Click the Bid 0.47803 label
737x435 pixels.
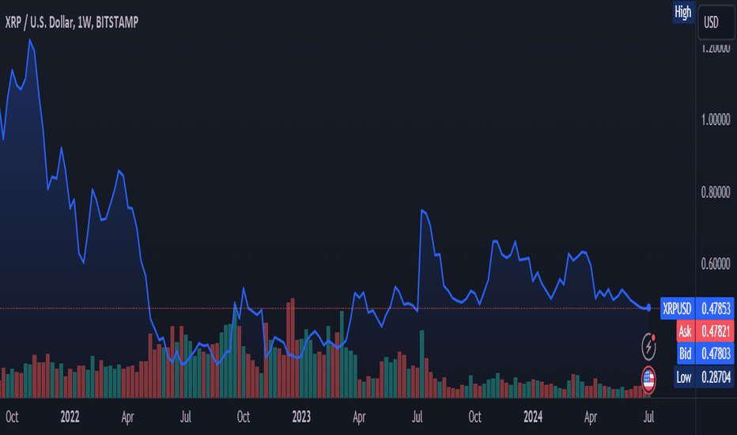(705, 354)
